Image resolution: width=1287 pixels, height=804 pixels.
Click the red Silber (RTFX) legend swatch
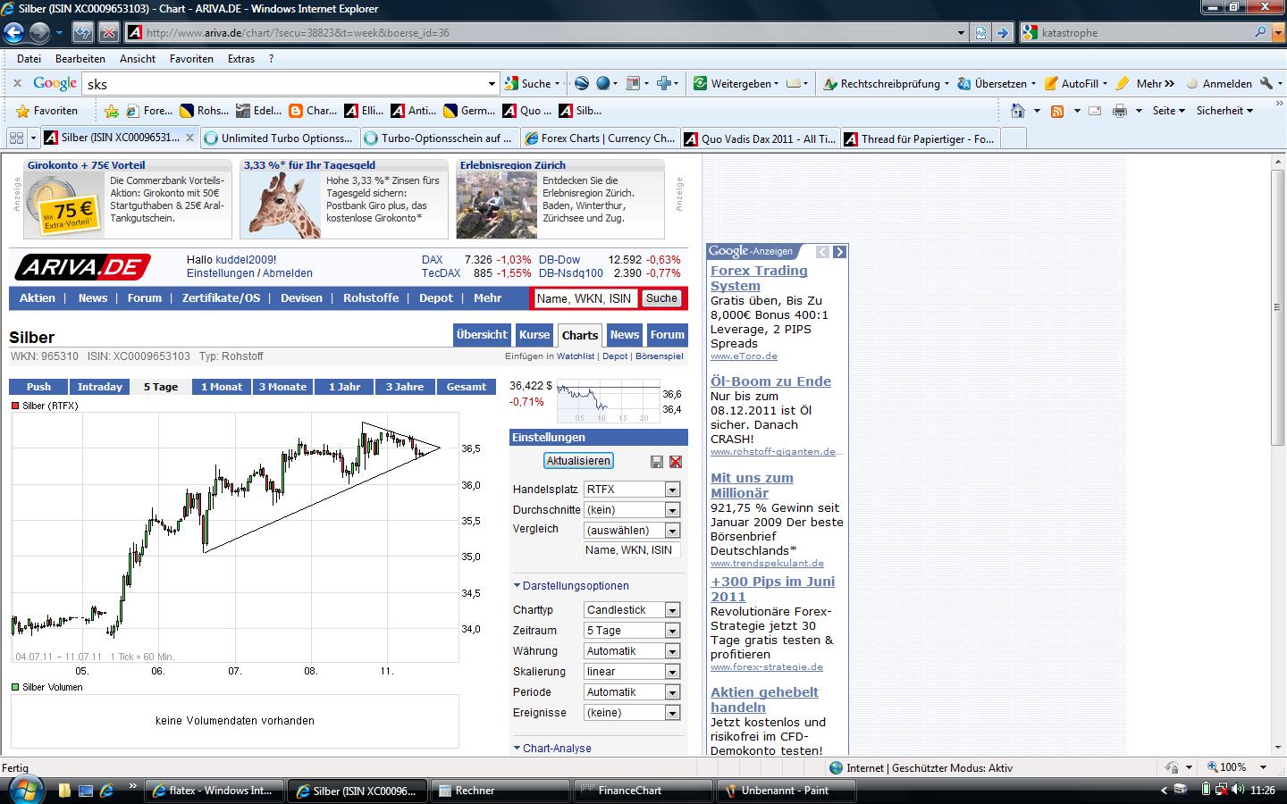(x=15, y=406)
